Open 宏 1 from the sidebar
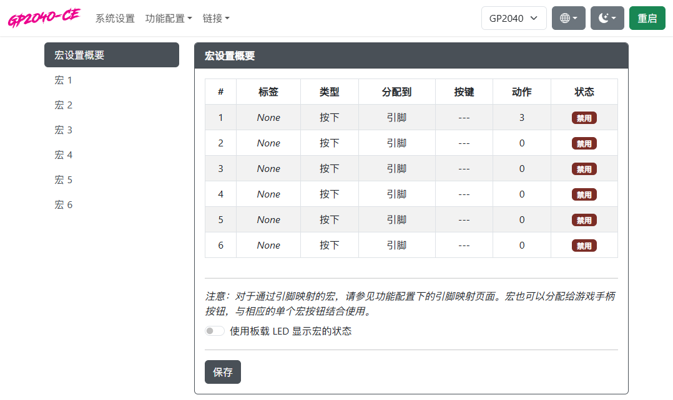The height and width of the screenshot is (400, 673). (x=63, y=80)
